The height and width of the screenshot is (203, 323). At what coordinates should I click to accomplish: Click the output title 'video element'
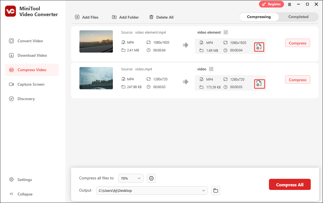[x=209, y=33]
